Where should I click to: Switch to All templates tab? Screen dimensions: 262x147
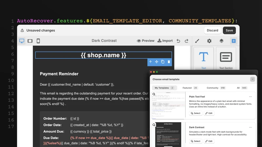[242, 88]
